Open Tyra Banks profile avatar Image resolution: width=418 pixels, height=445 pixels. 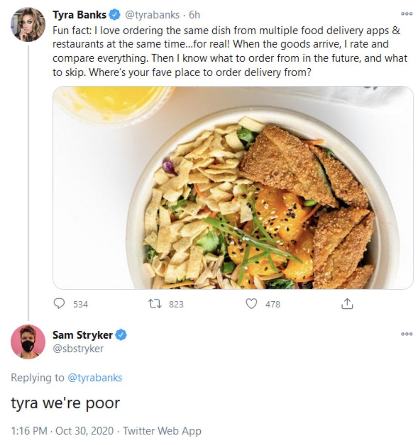click(28, 25)
